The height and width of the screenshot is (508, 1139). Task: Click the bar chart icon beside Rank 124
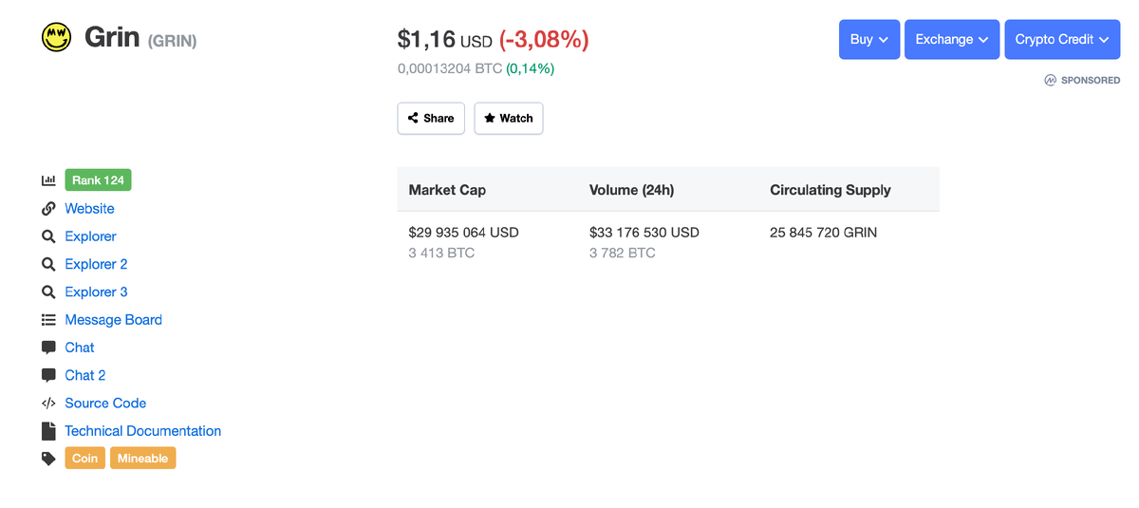48,180
